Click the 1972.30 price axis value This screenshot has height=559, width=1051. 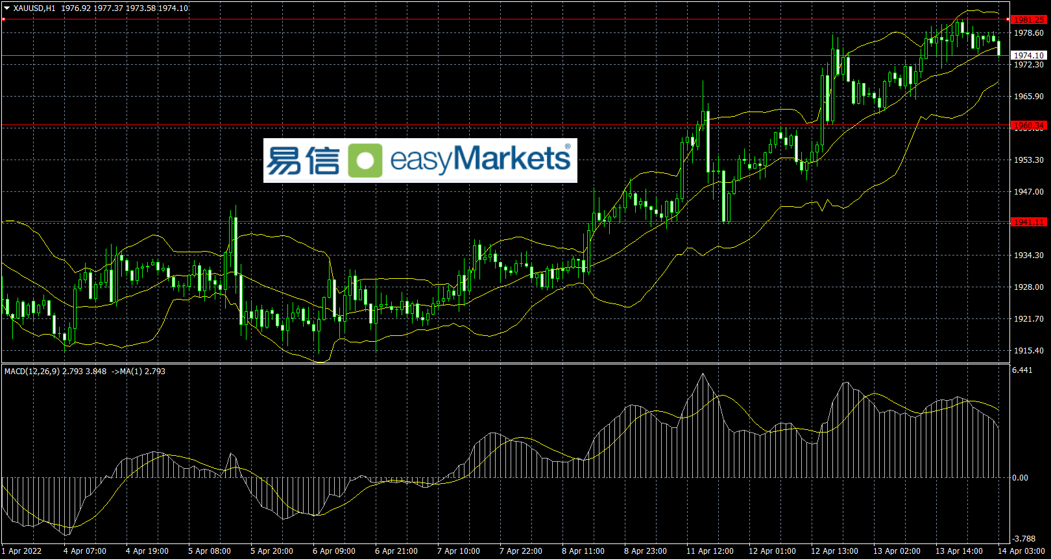click(1029, 65)
